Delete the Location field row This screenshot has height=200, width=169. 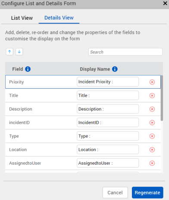click(x=152, y=150)
